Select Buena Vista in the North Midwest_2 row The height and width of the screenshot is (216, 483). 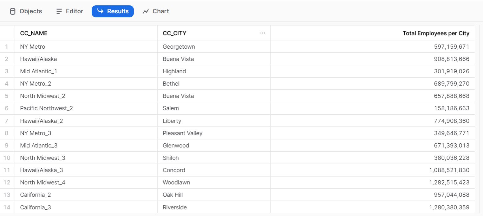[214, 96]
